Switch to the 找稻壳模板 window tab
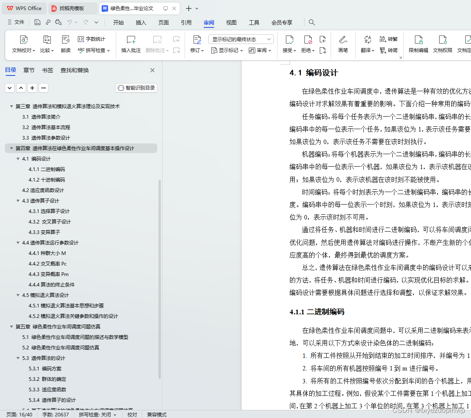471x418 pixels. pos(72,8)
